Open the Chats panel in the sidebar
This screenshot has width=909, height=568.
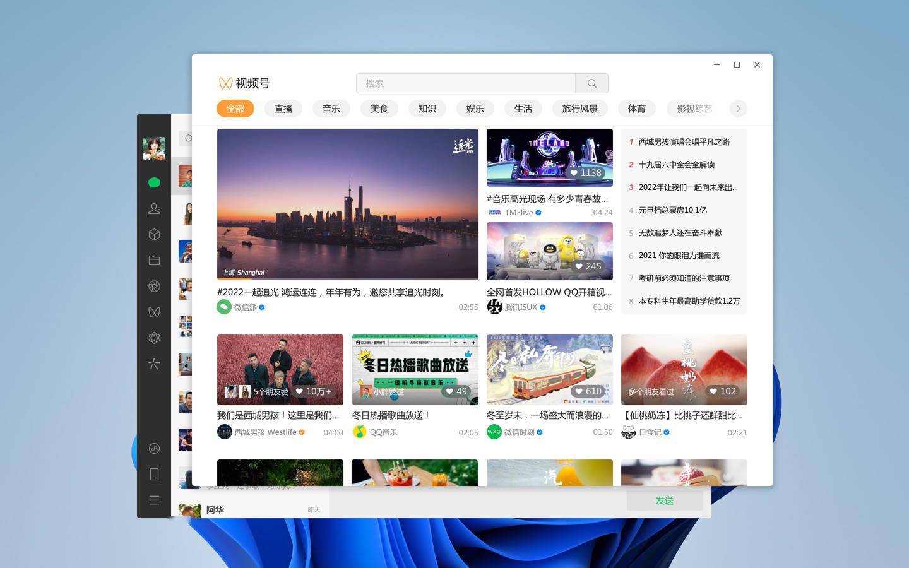tap(154, 182)
